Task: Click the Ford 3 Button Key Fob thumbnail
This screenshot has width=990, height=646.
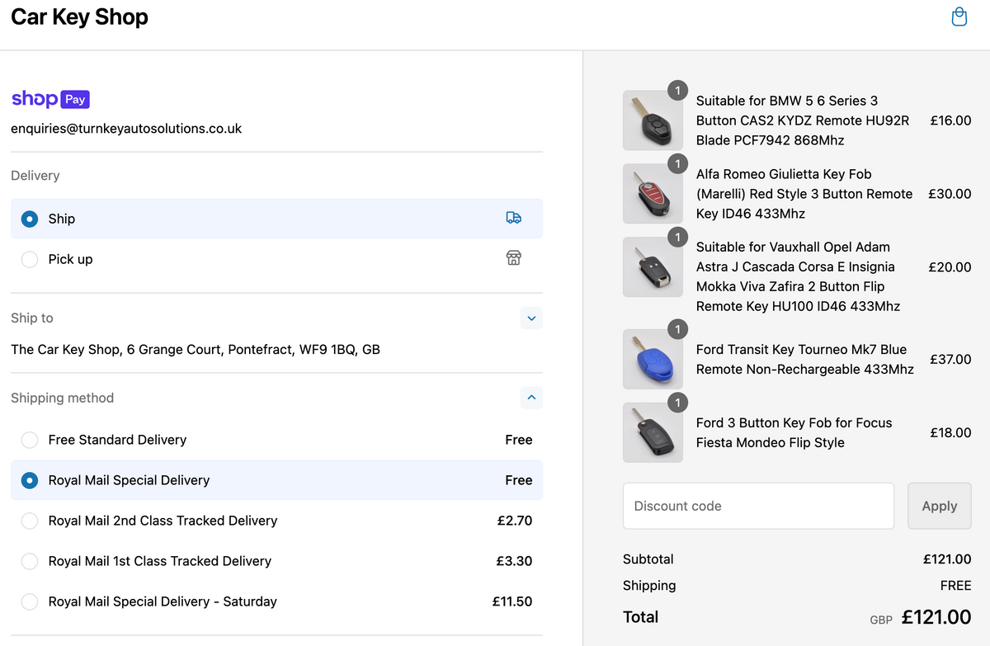Action: (x=653, y=432)
